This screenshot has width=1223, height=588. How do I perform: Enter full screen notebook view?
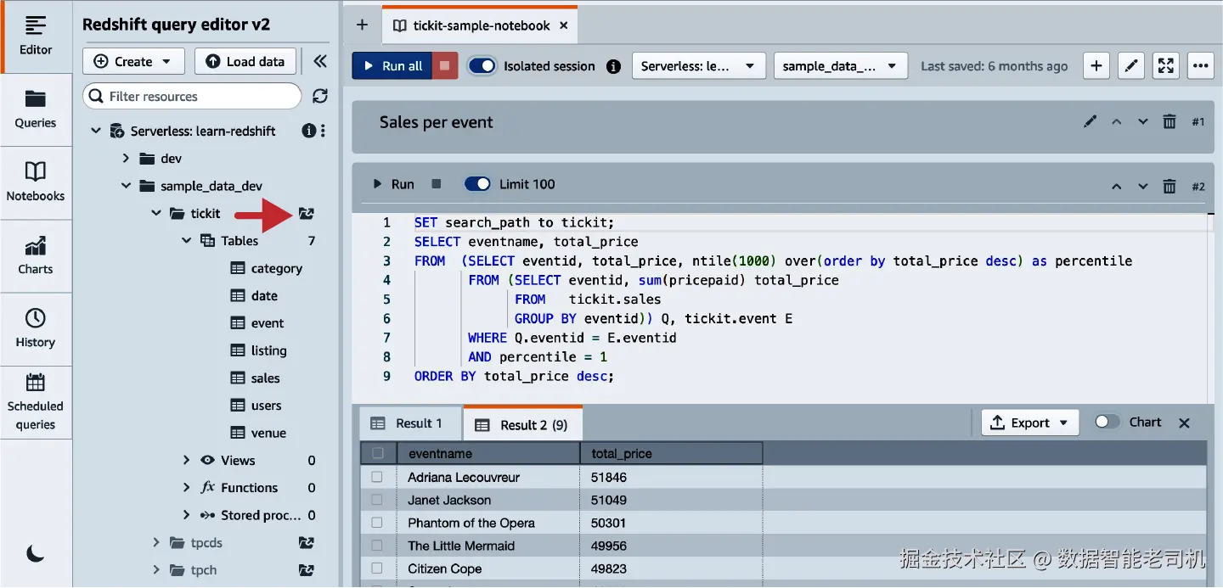[1165, 65]
